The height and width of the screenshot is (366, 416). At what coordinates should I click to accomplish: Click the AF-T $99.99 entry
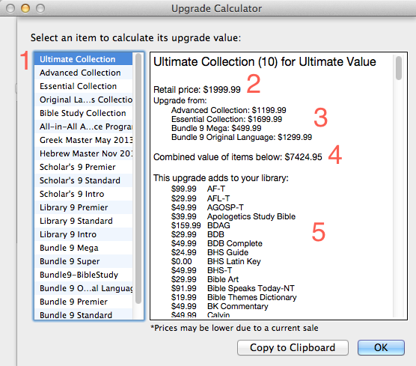[198, 189]
